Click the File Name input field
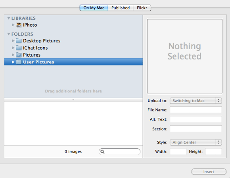 195,110
